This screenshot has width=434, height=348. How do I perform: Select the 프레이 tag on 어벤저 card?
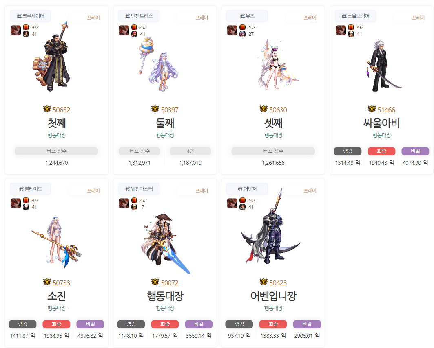click(310, 190)
